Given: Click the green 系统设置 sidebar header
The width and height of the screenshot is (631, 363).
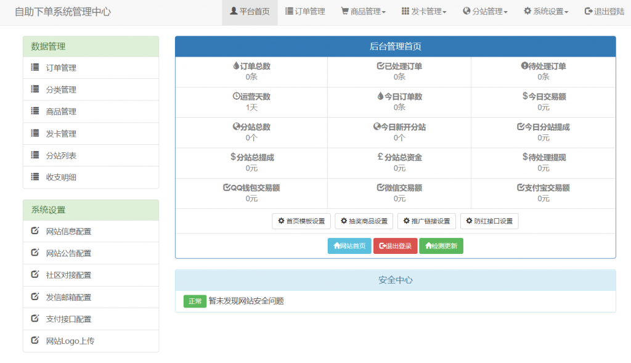Looking at the screenshot, I should click(x=91, y=210).
